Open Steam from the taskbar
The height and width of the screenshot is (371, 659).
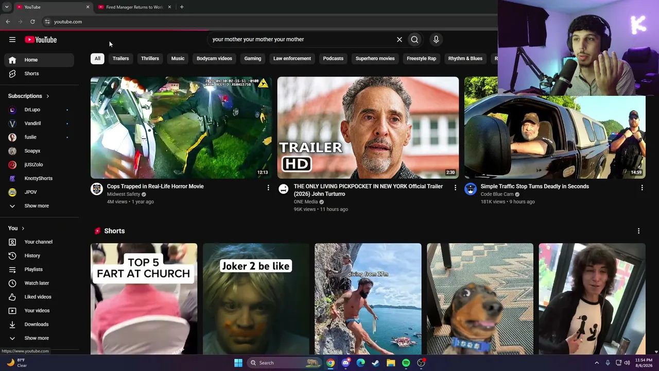(375, 363)
